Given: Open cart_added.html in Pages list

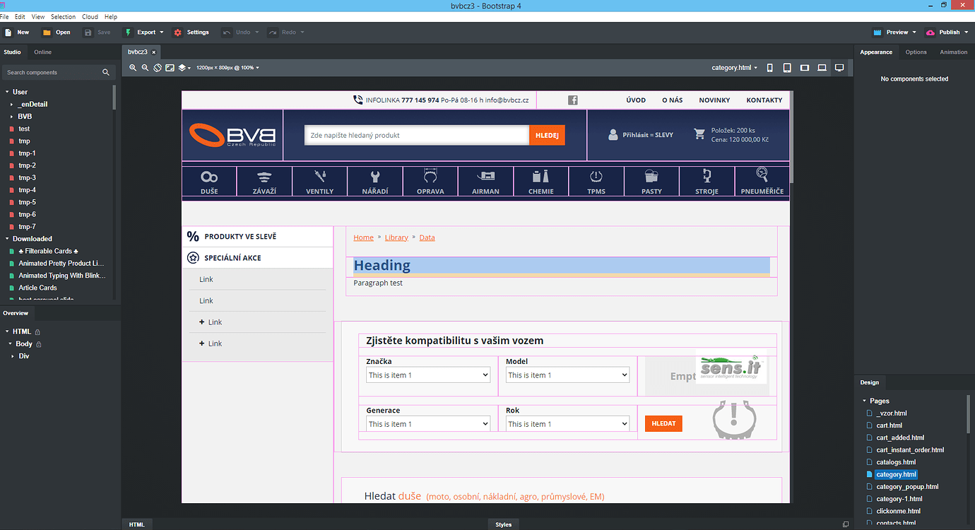Looking at the screenshot, I should pyautogui.click(x=899, y=437).
